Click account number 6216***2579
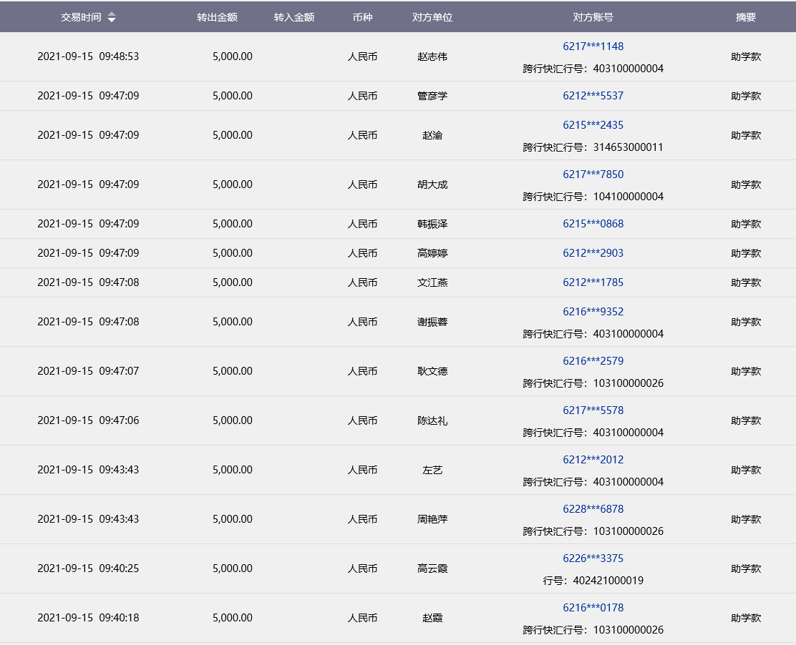The width and height of the screenshot is (796, 645). [x=593, y=361]
